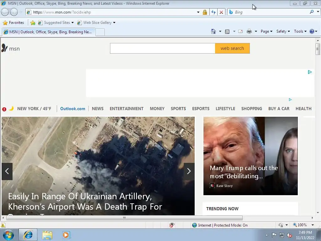Open the Tools menu
The width and height of the screenshot is (321, 241).
tap(300, 31)
